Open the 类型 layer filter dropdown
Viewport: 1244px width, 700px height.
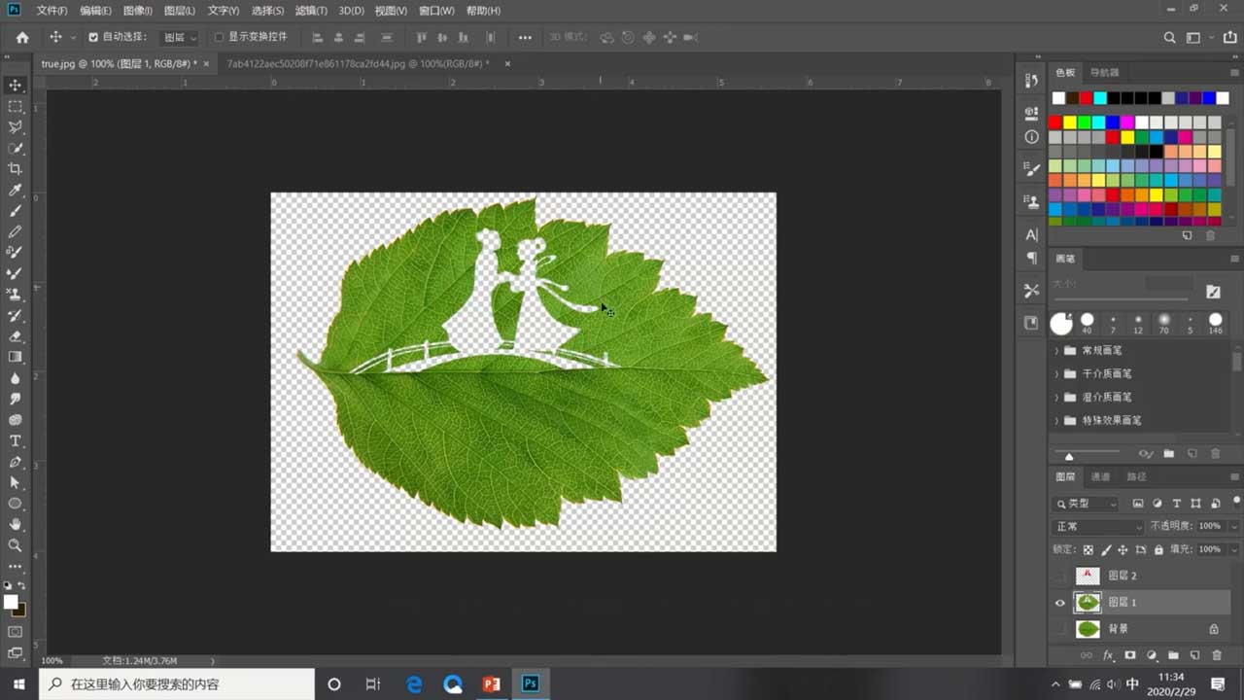[1086, 504]
